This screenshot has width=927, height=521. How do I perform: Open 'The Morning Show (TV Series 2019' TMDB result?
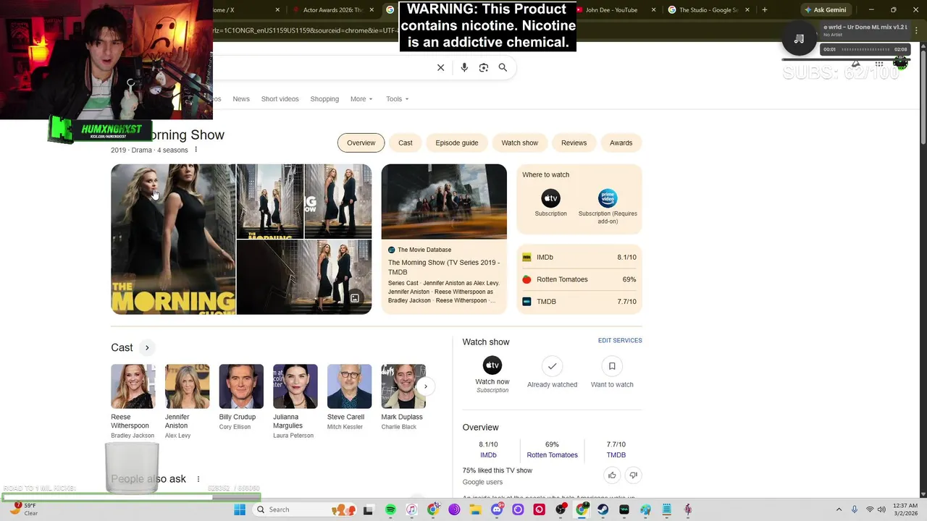(x=444, y=267)
